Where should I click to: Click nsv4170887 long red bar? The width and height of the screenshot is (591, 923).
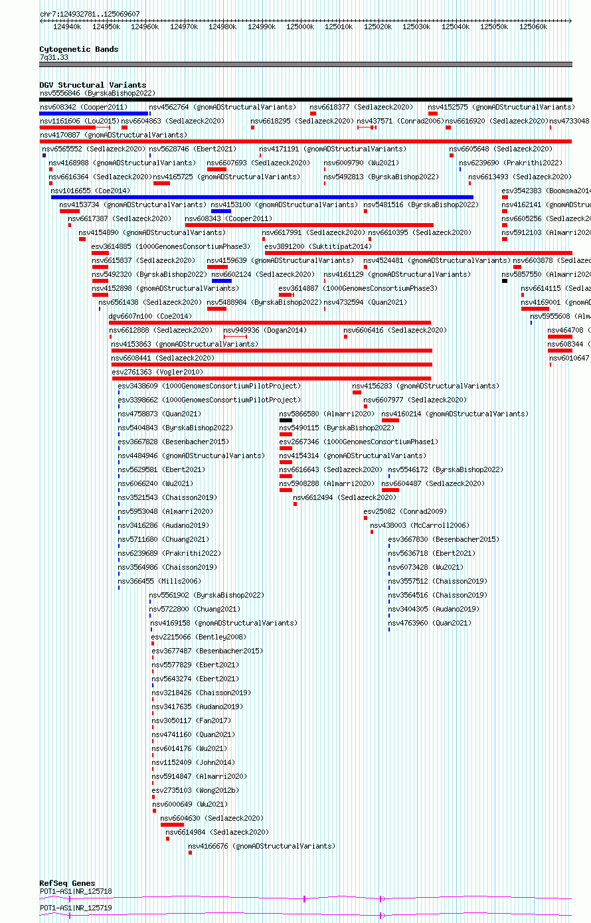[305, 141]
